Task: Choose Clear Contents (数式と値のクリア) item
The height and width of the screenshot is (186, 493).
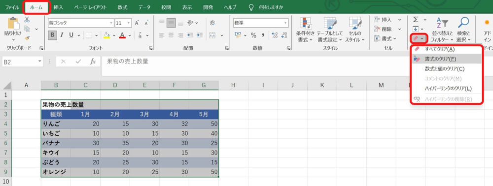Action: tap(447, 69)
